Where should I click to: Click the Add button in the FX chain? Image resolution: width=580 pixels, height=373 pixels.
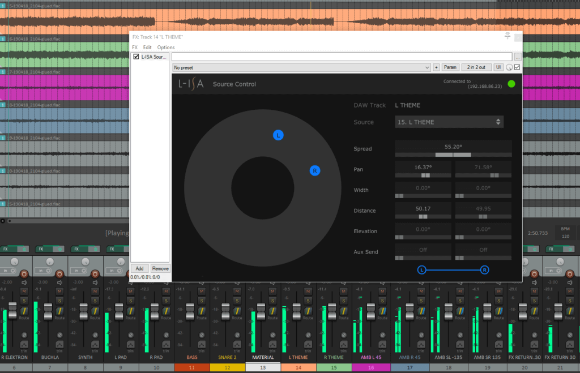pos(139,268)
